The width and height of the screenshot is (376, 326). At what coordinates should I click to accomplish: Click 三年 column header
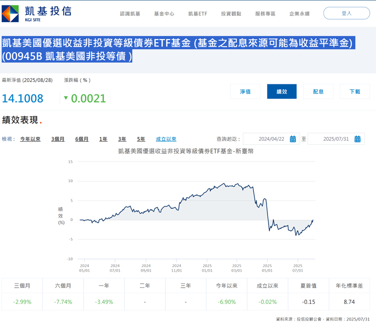click(x=186, y=285)
